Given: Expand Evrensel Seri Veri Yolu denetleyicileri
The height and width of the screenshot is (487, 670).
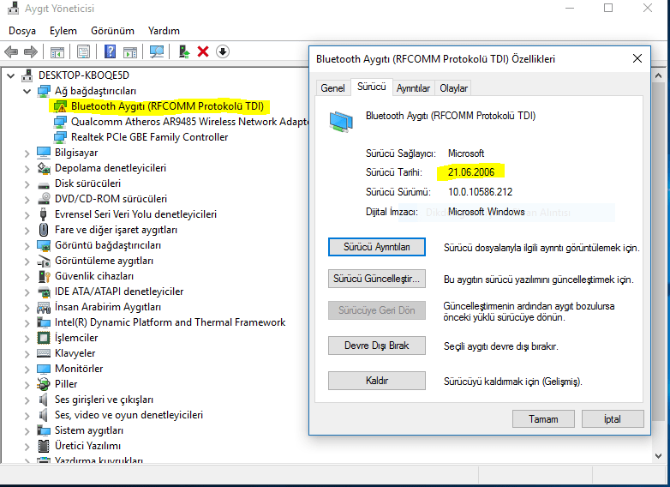Looking at the screenshot, I should pos(27,214).
